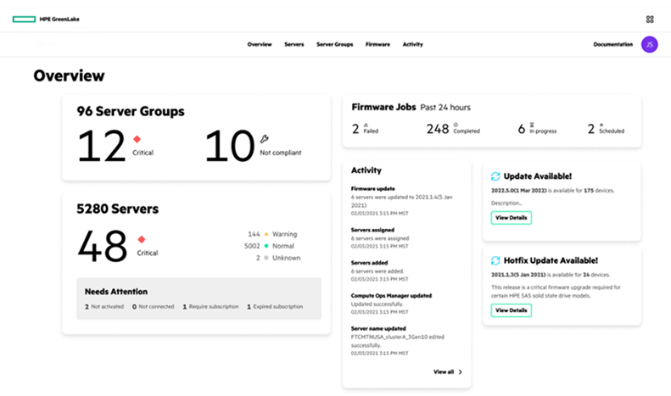Click the In progress hourglass icon
Image resolution: width=671 pixels, height=396 pixels.
click(x=532, y=125)
